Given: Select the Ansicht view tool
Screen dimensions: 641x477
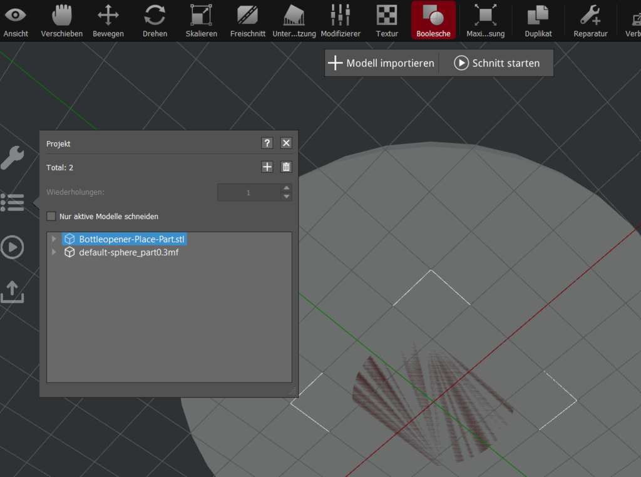Looking at the screenshot, I should [x=16, y=20].
